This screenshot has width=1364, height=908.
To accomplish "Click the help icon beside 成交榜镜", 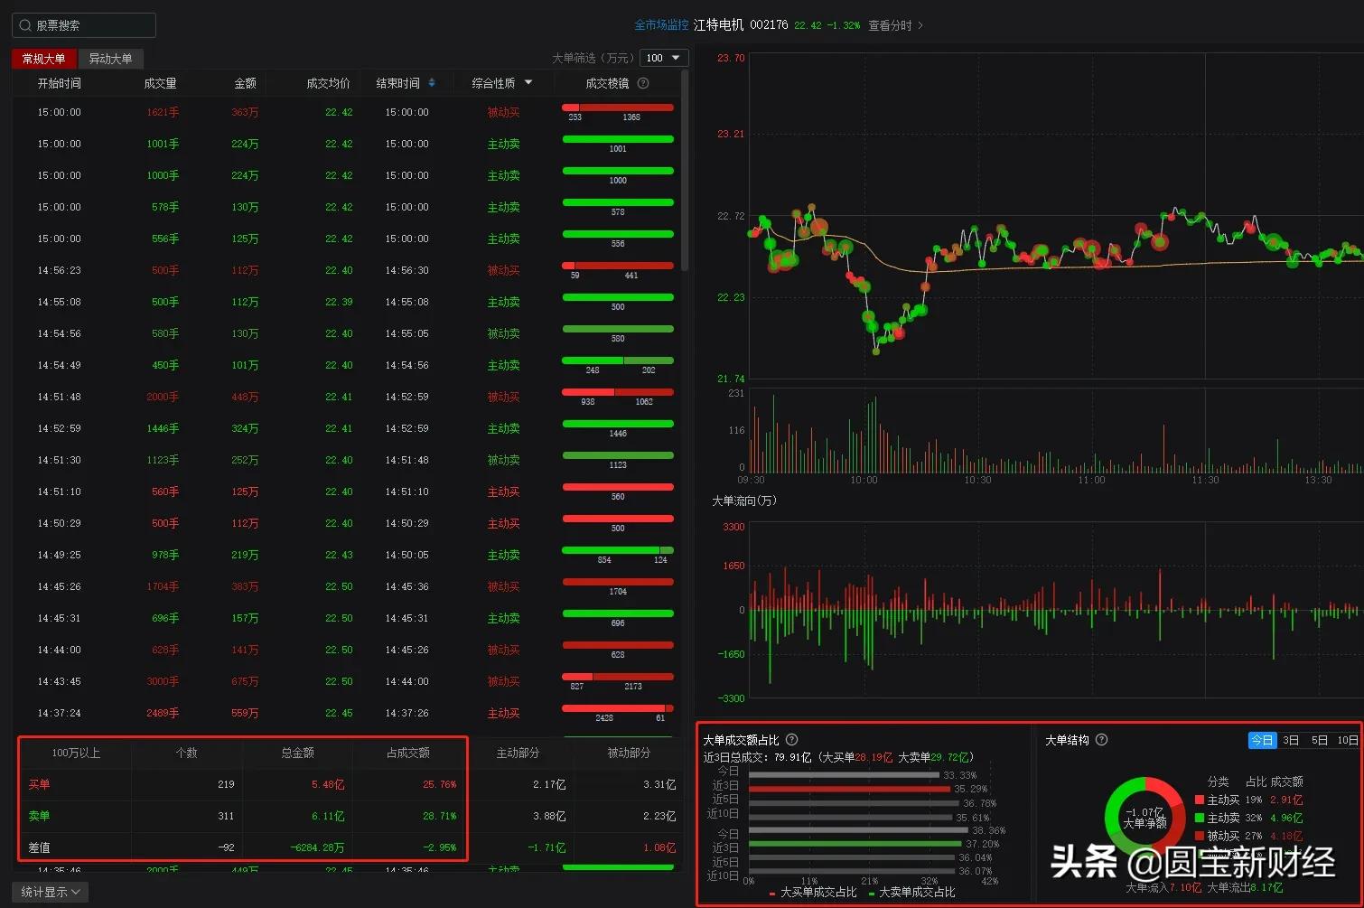I will tap(643, 83).
